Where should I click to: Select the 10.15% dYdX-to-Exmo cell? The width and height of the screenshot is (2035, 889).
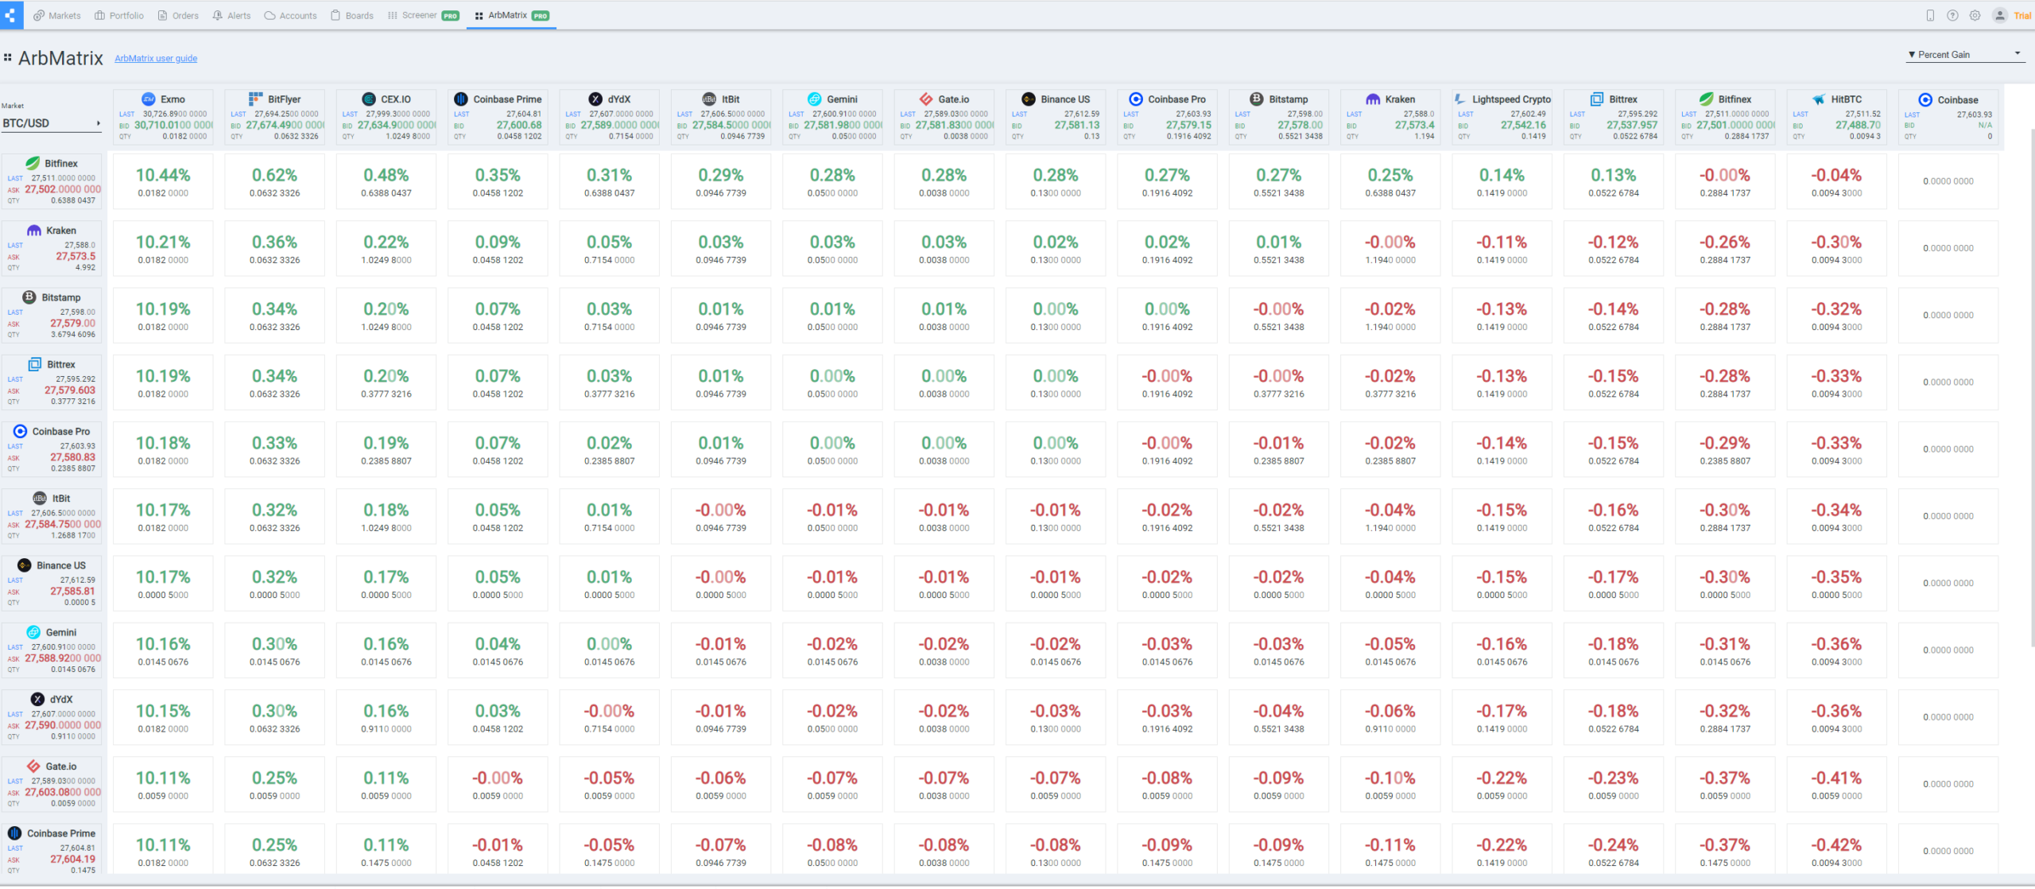click(163, 717)
